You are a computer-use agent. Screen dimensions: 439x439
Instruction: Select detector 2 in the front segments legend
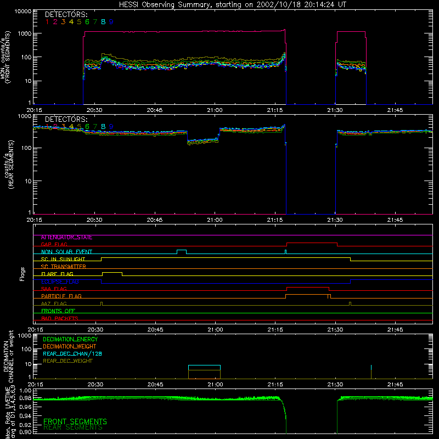pyautogui.click(x=55, y=22)
